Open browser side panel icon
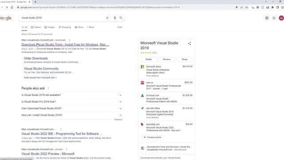Viewport: 284px width, 160px height. pos(277,8)
